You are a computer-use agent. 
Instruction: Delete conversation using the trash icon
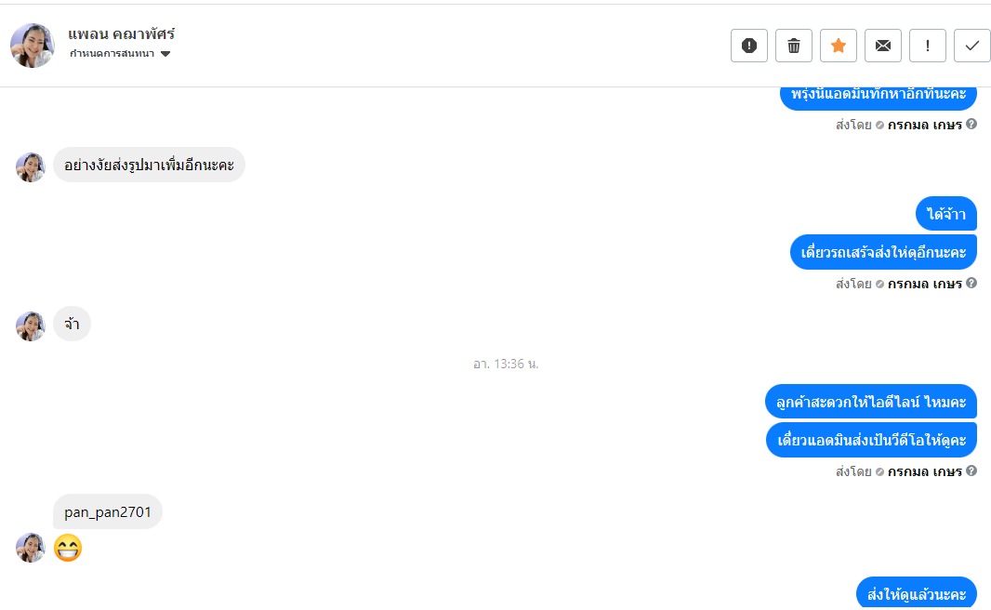[x=794, y=46]
